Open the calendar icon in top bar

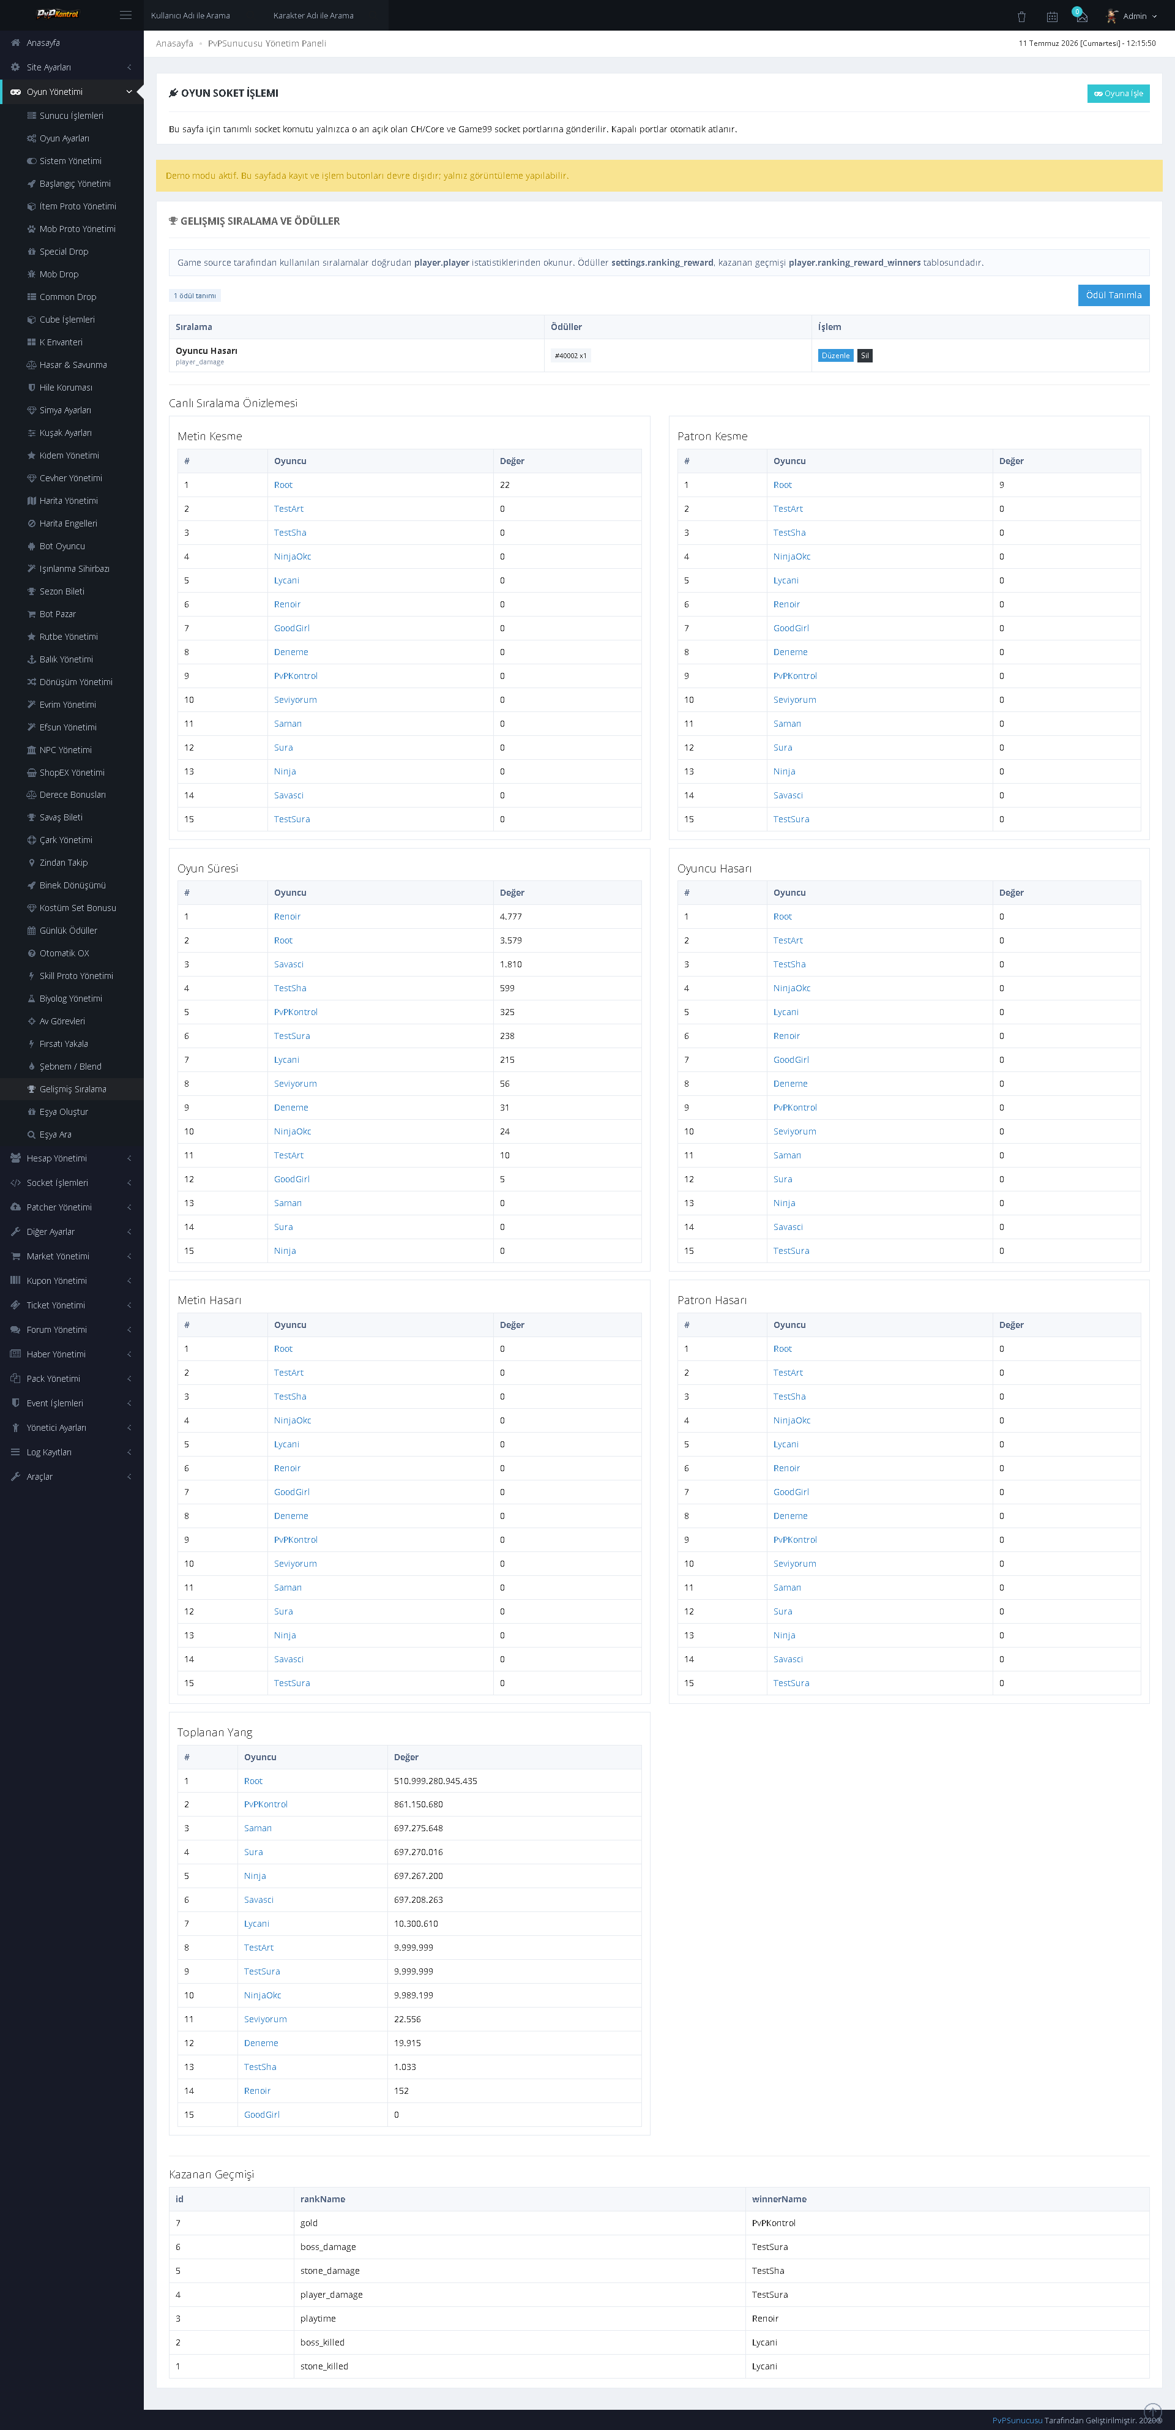coord(1051,16)
